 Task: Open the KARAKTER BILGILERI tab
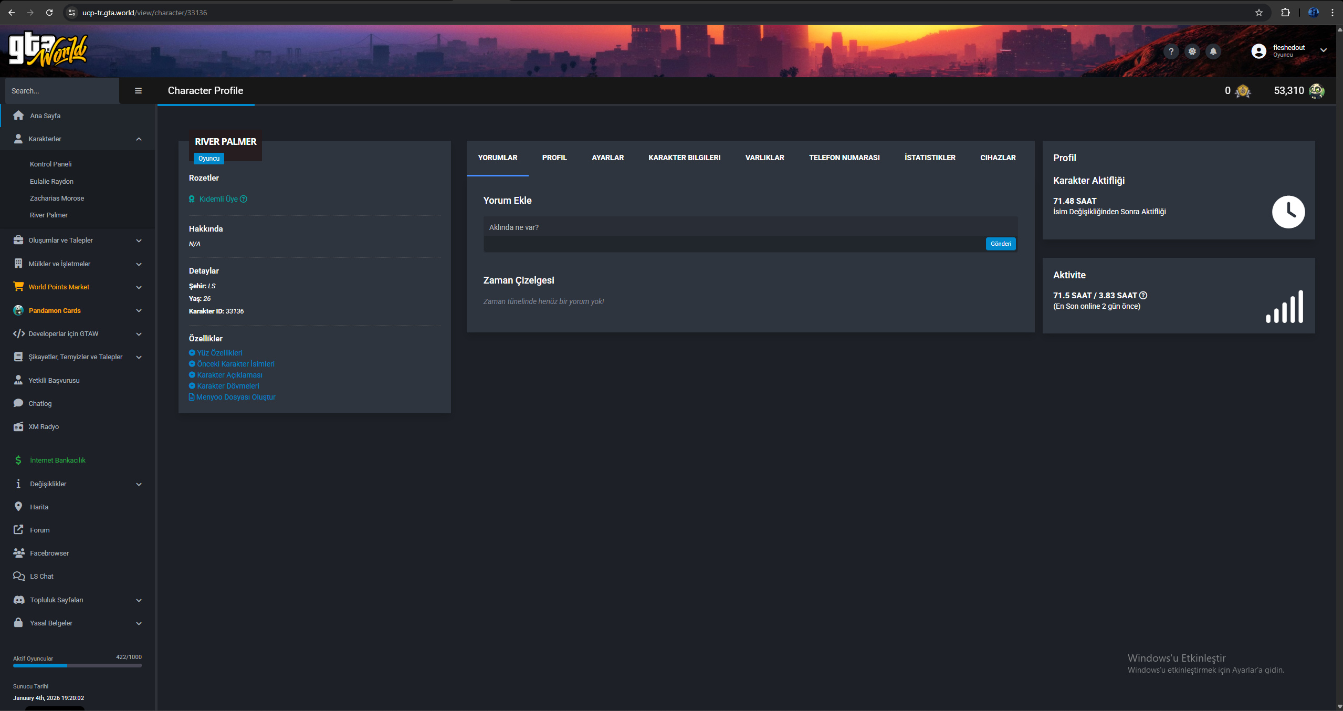(684, 158)
